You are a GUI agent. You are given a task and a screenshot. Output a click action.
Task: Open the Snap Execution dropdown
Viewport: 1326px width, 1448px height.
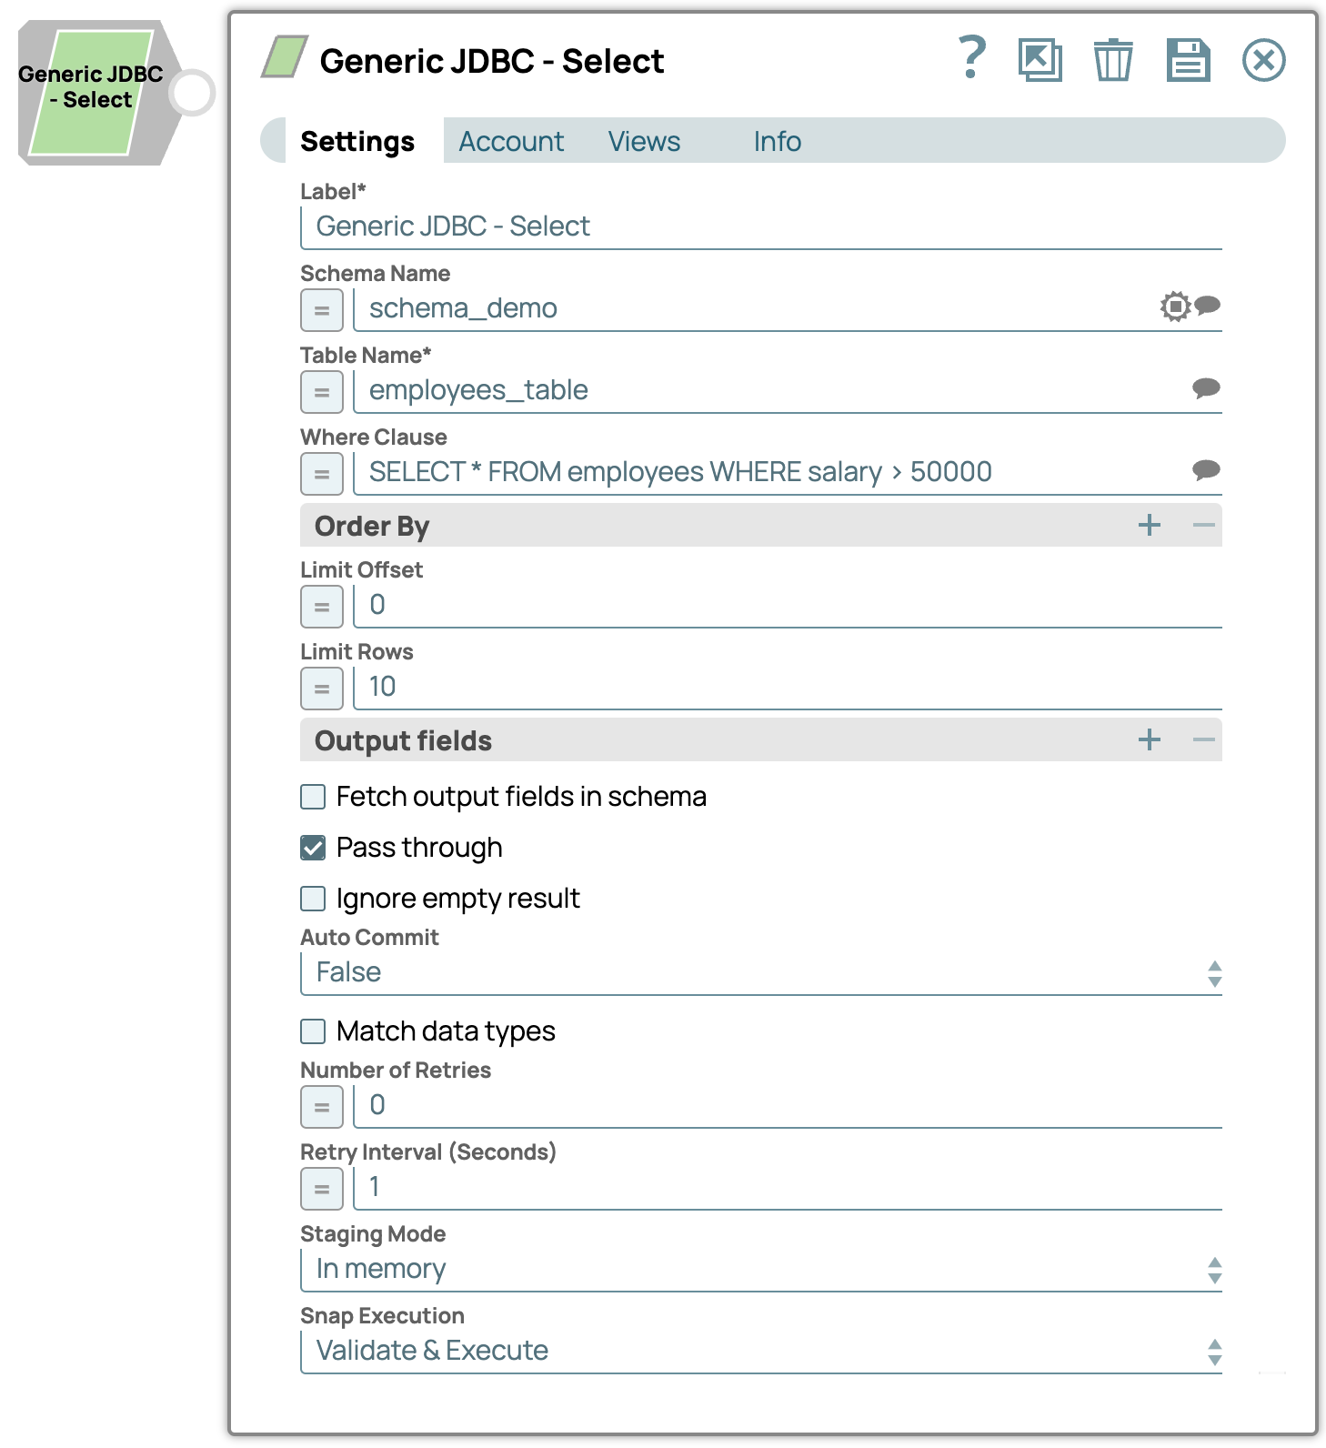tap(760, 1351)
